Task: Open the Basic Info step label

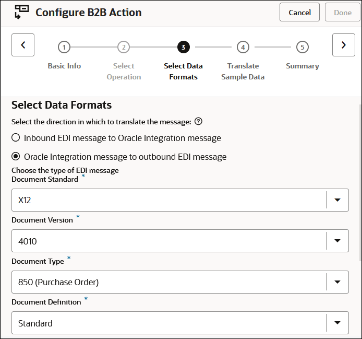Action: (x=64, y=66)
